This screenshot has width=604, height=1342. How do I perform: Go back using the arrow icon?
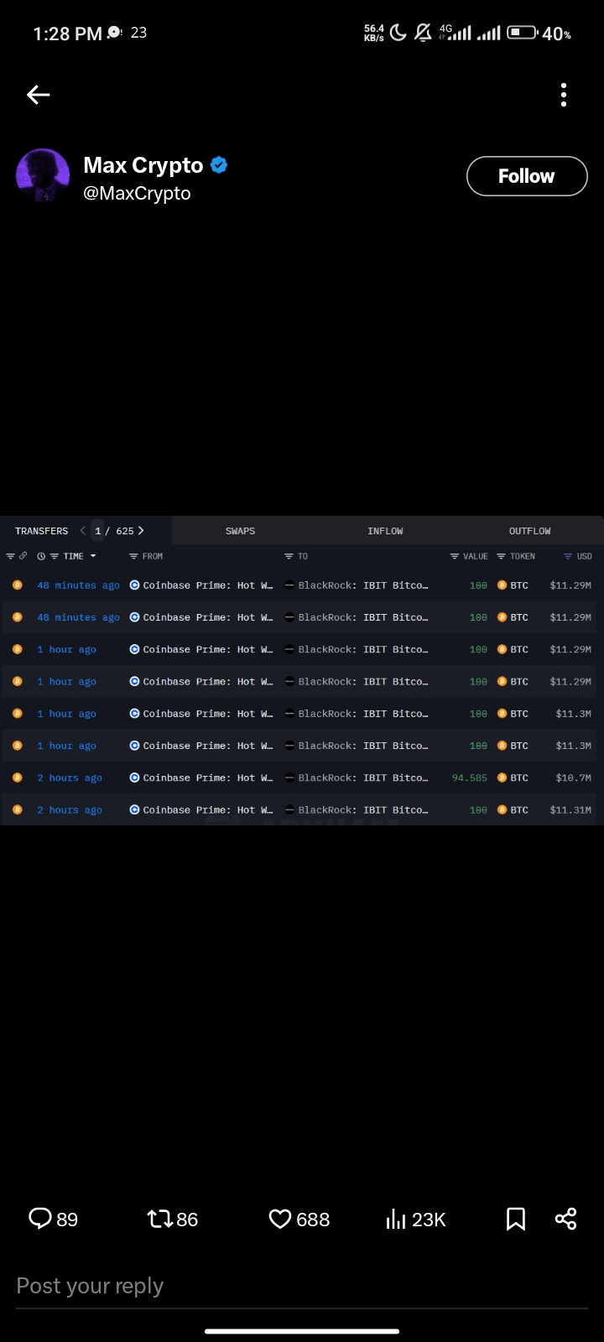pos(39,95)
